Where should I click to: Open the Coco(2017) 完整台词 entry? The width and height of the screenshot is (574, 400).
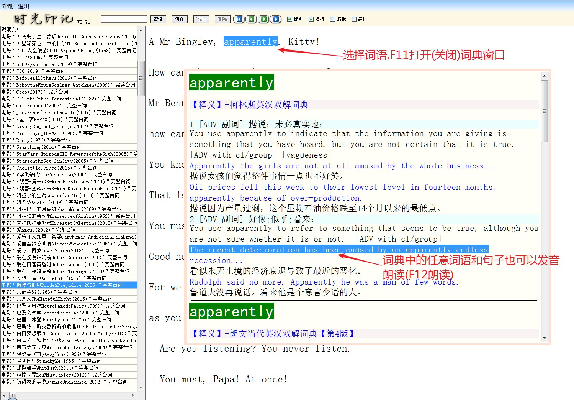(69, 92)
